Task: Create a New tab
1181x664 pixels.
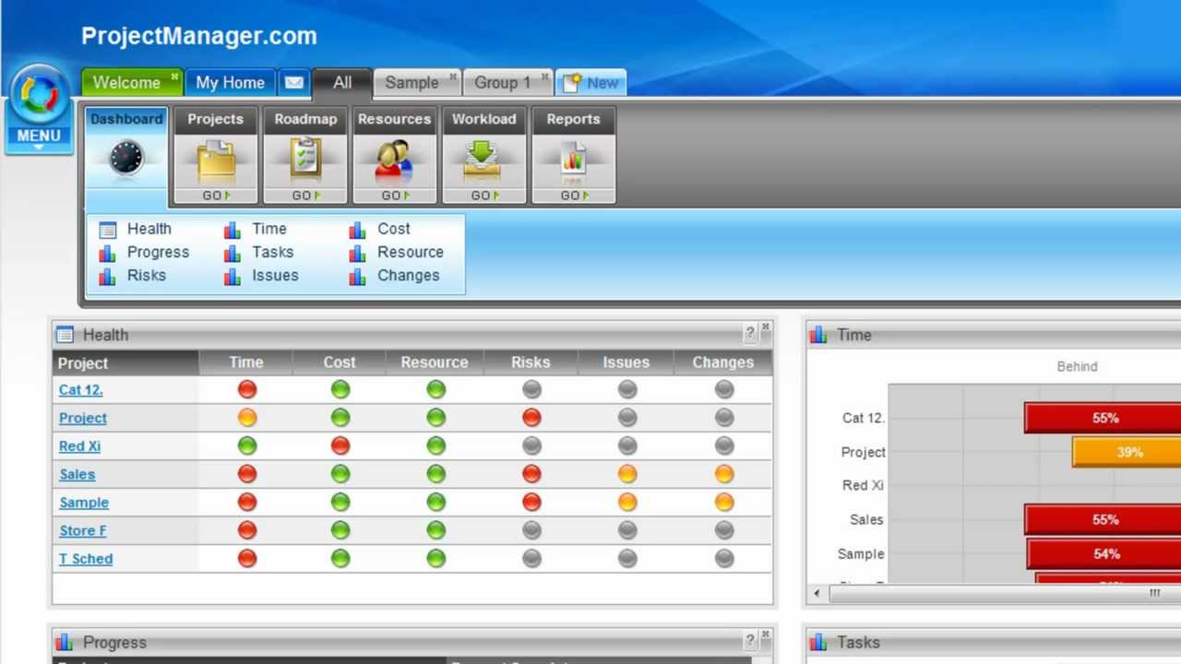Action: pos(591,82)
